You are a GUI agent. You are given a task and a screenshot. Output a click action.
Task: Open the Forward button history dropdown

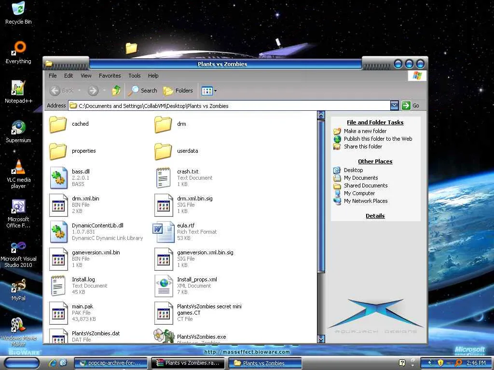point(104,91)
